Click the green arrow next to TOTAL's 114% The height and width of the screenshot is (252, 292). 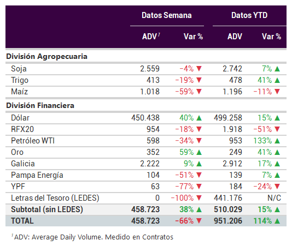(277, 221)
